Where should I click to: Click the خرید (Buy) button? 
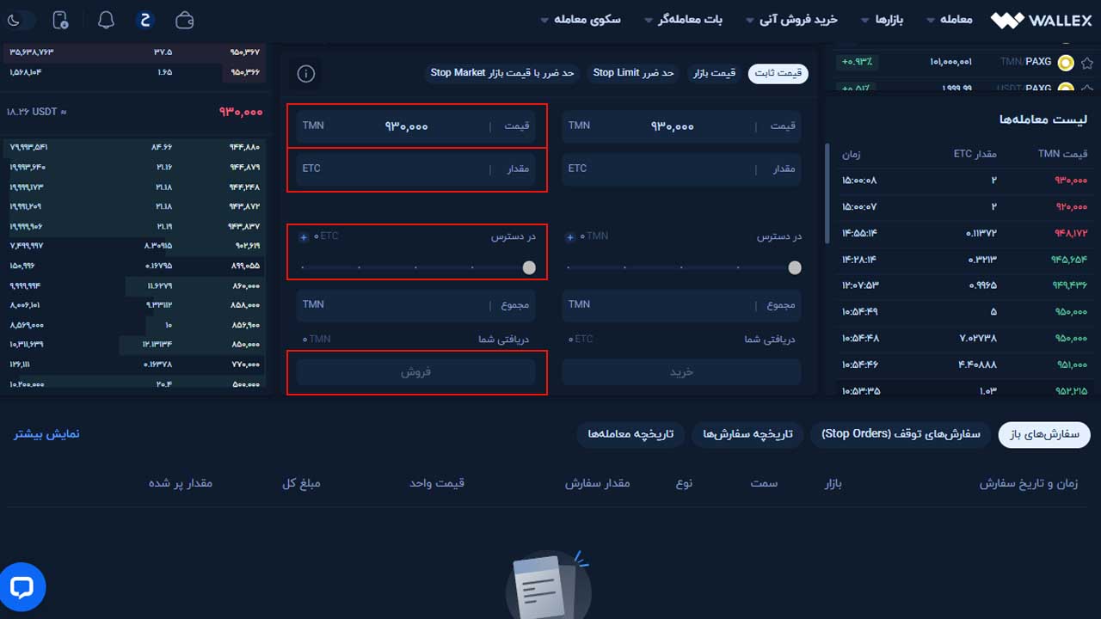681,372
